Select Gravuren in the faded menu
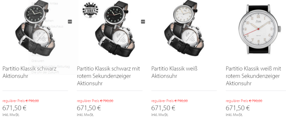The height and width of the screenshot is (117, 286). [x=38, y=61]
